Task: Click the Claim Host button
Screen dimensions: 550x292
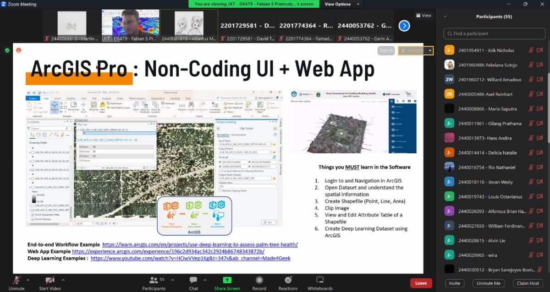Action: click(528, 283)
